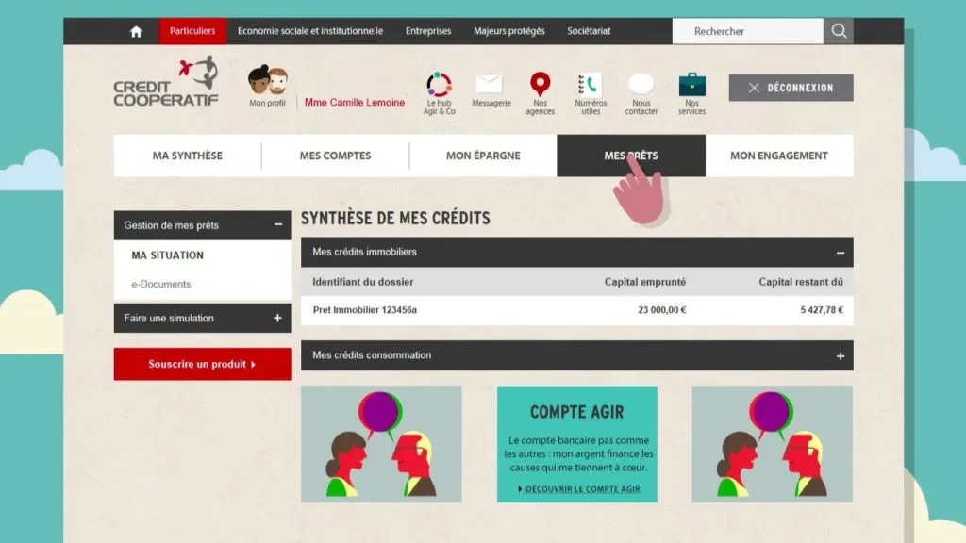Click the 23 000,00 € borrowed amount
This screenshot has width=966, height=543.
[x=661, y=310]
